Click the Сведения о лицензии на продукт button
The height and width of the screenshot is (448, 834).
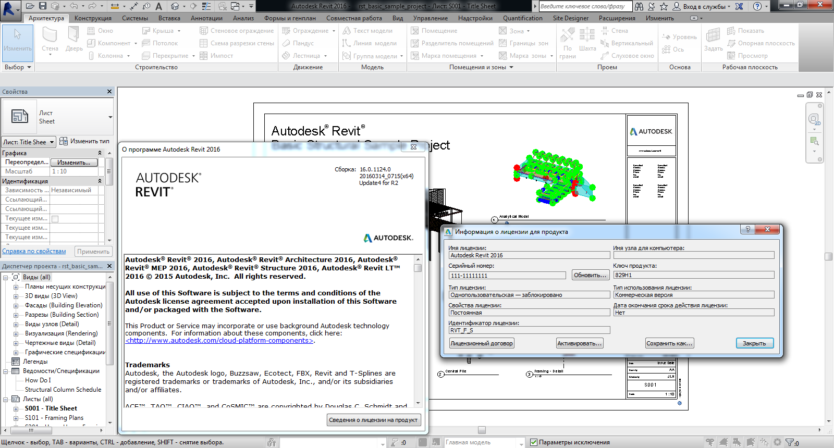point(373,420)
